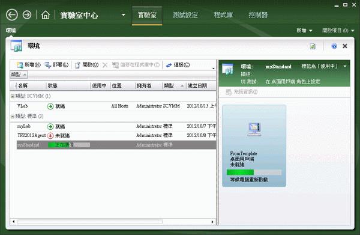Viewport: 360px width, 235px height.
Task: Open the 新增 dropdown in the header
Action: tap(304, 31)
